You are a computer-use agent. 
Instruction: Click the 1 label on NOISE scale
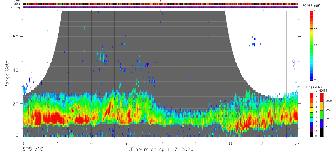point(325,136)
